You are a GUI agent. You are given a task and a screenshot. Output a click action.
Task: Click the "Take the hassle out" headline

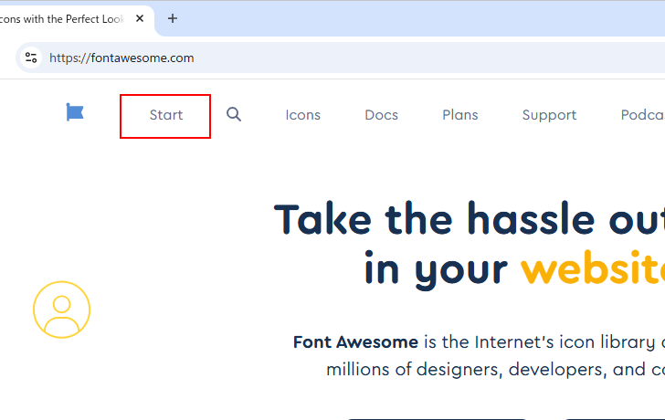470,219
